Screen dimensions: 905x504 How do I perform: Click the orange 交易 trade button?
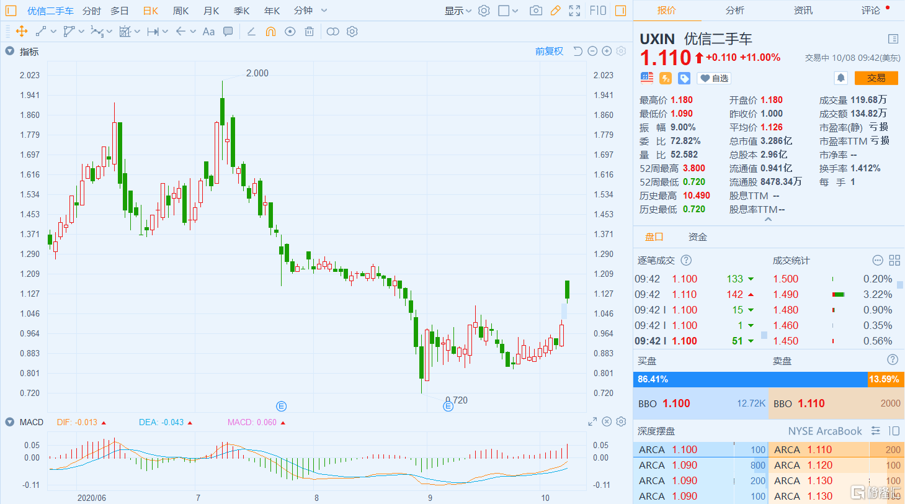pos(876,78)
